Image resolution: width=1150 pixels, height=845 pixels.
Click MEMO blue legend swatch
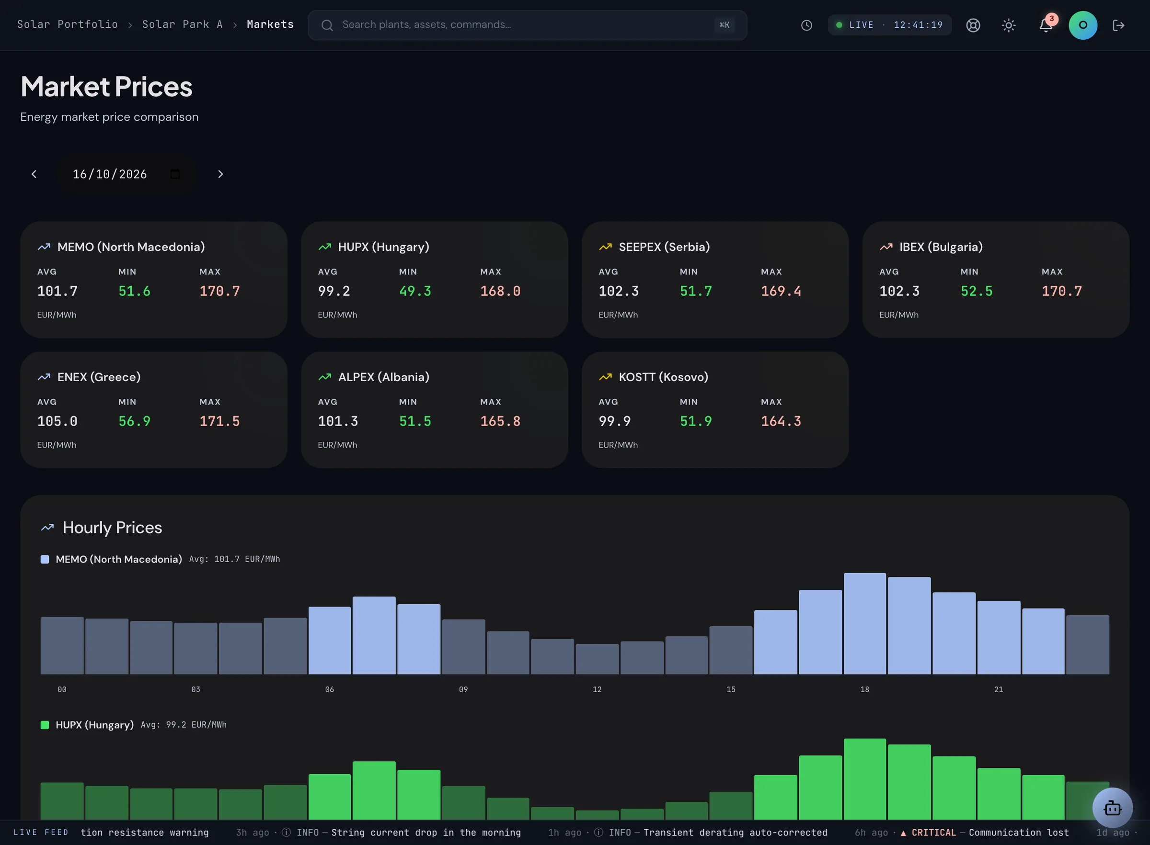point(45,559)
